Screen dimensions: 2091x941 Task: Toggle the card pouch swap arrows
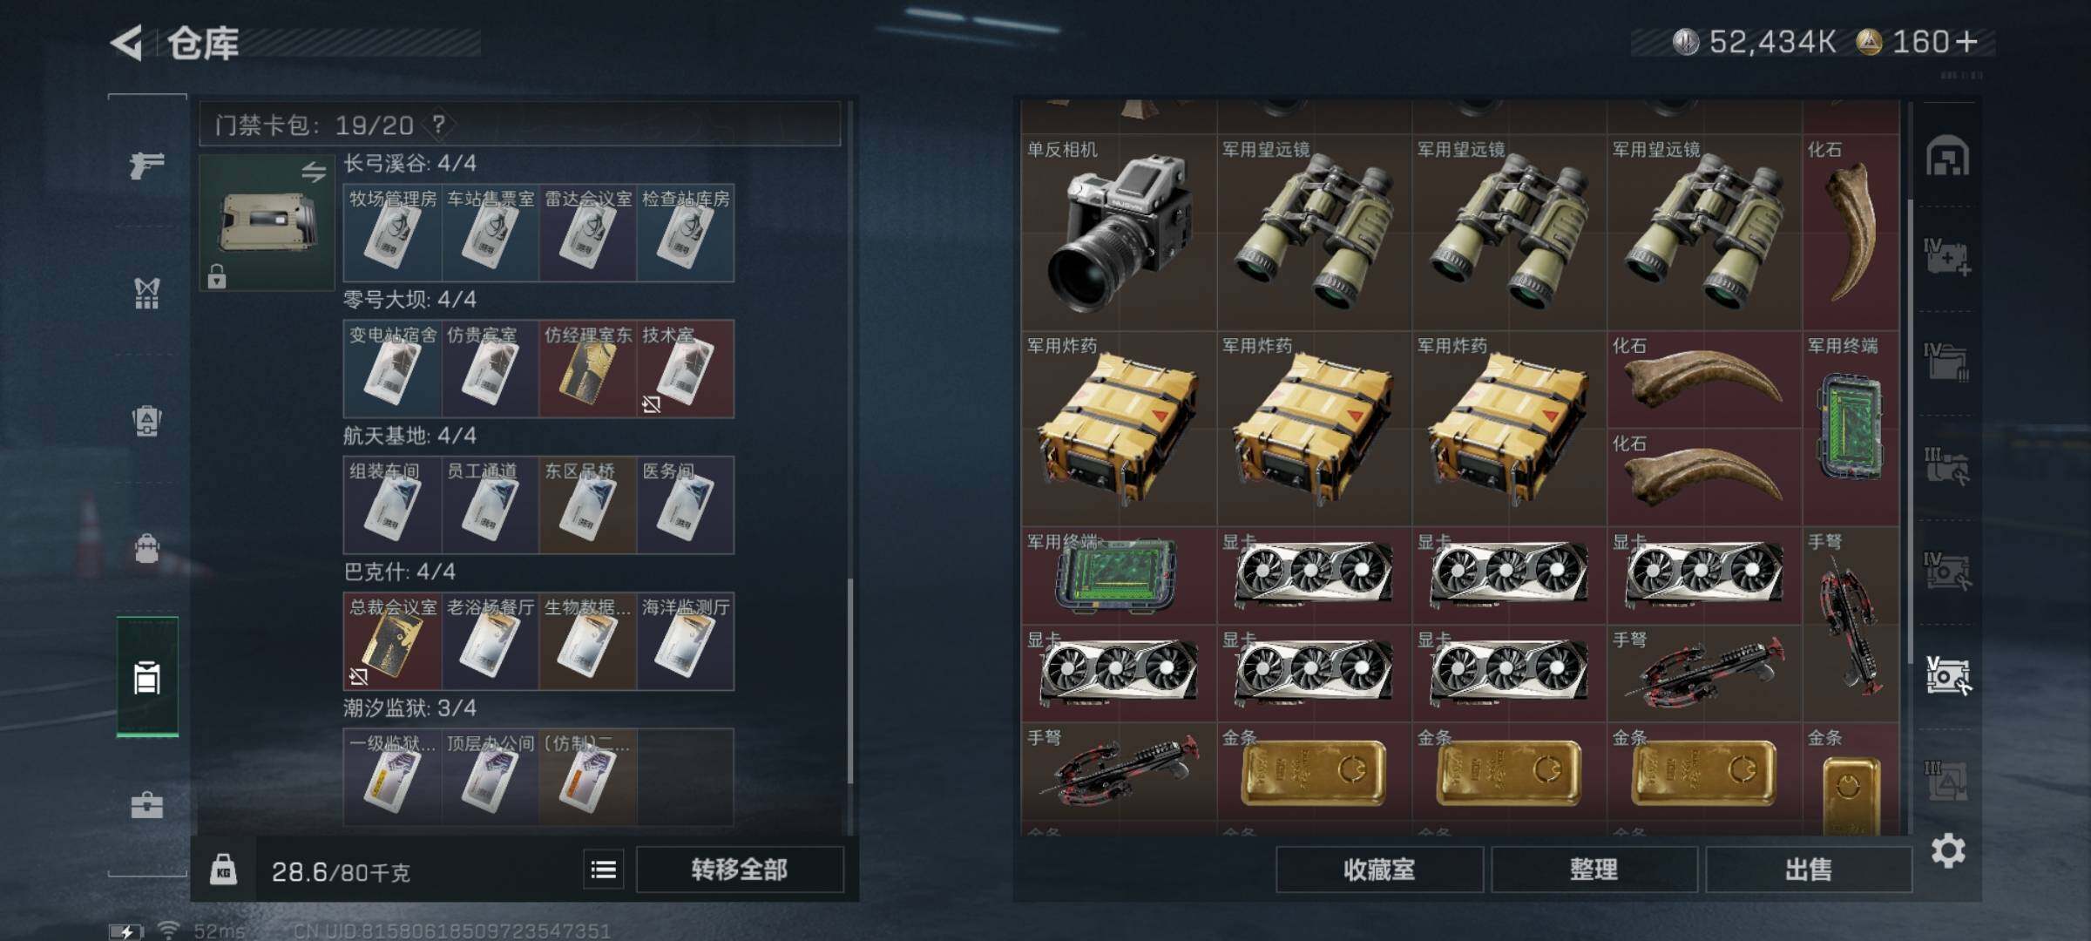(x=314, y=172)
